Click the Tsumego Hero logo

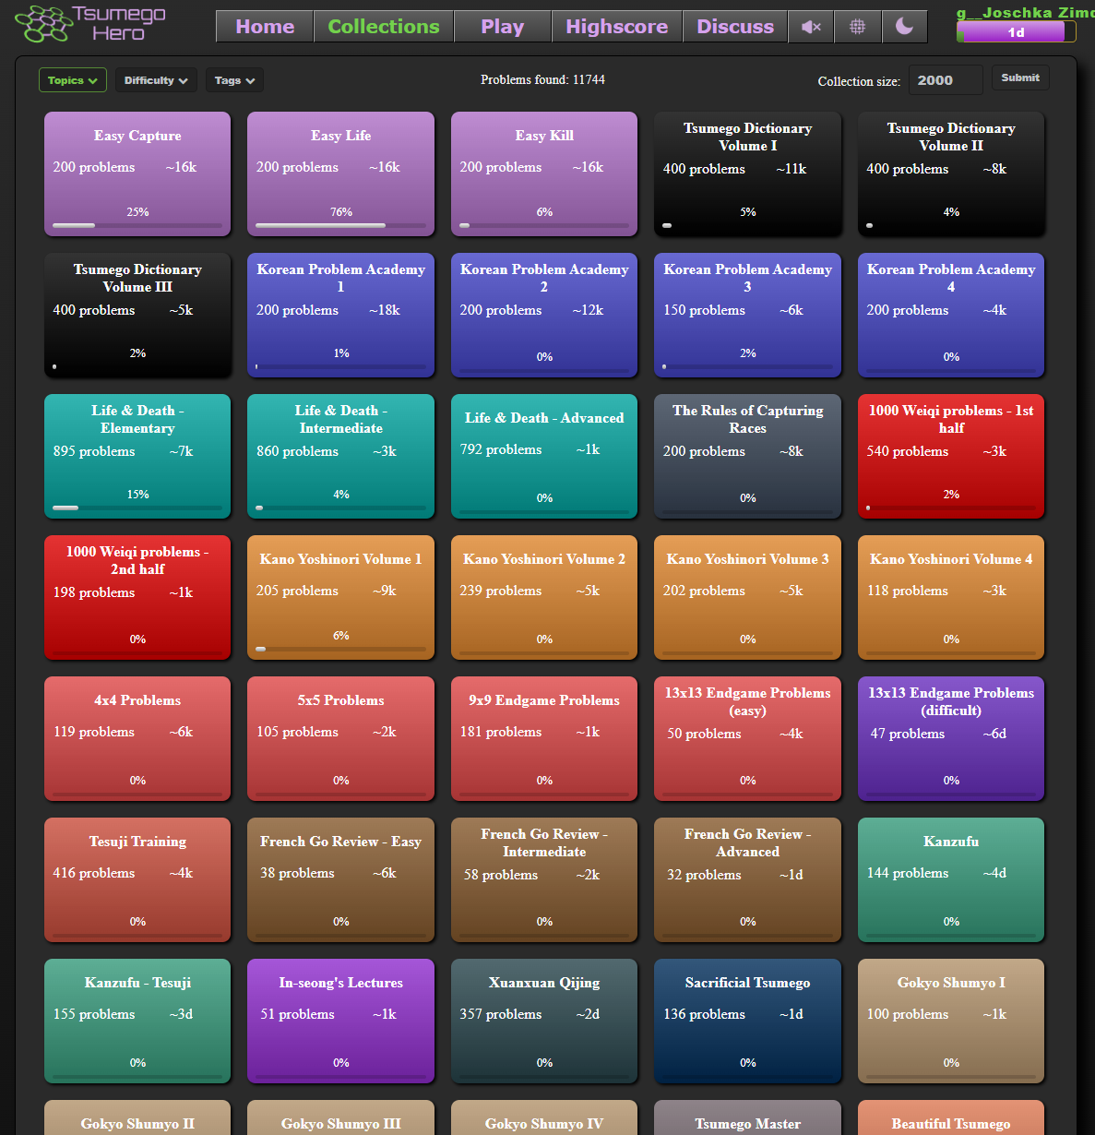coord(91,24)
